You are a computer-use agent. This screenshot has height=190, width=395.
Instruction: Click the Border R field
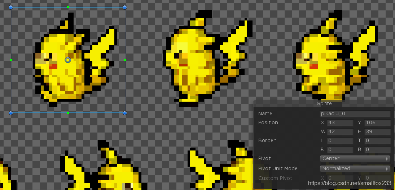340,150
